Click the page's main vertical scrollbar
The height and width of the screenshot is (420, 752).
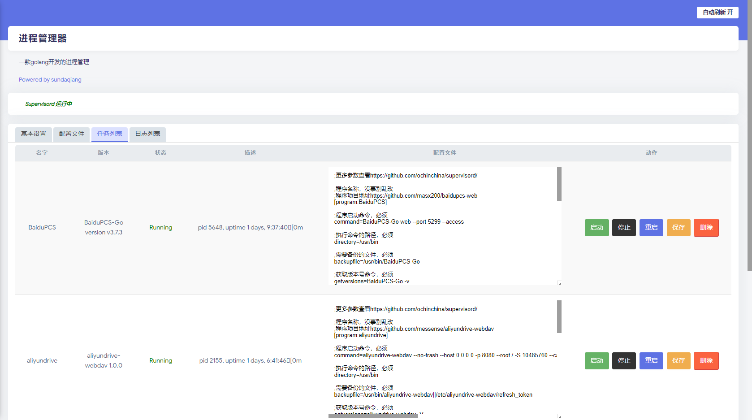749,134
